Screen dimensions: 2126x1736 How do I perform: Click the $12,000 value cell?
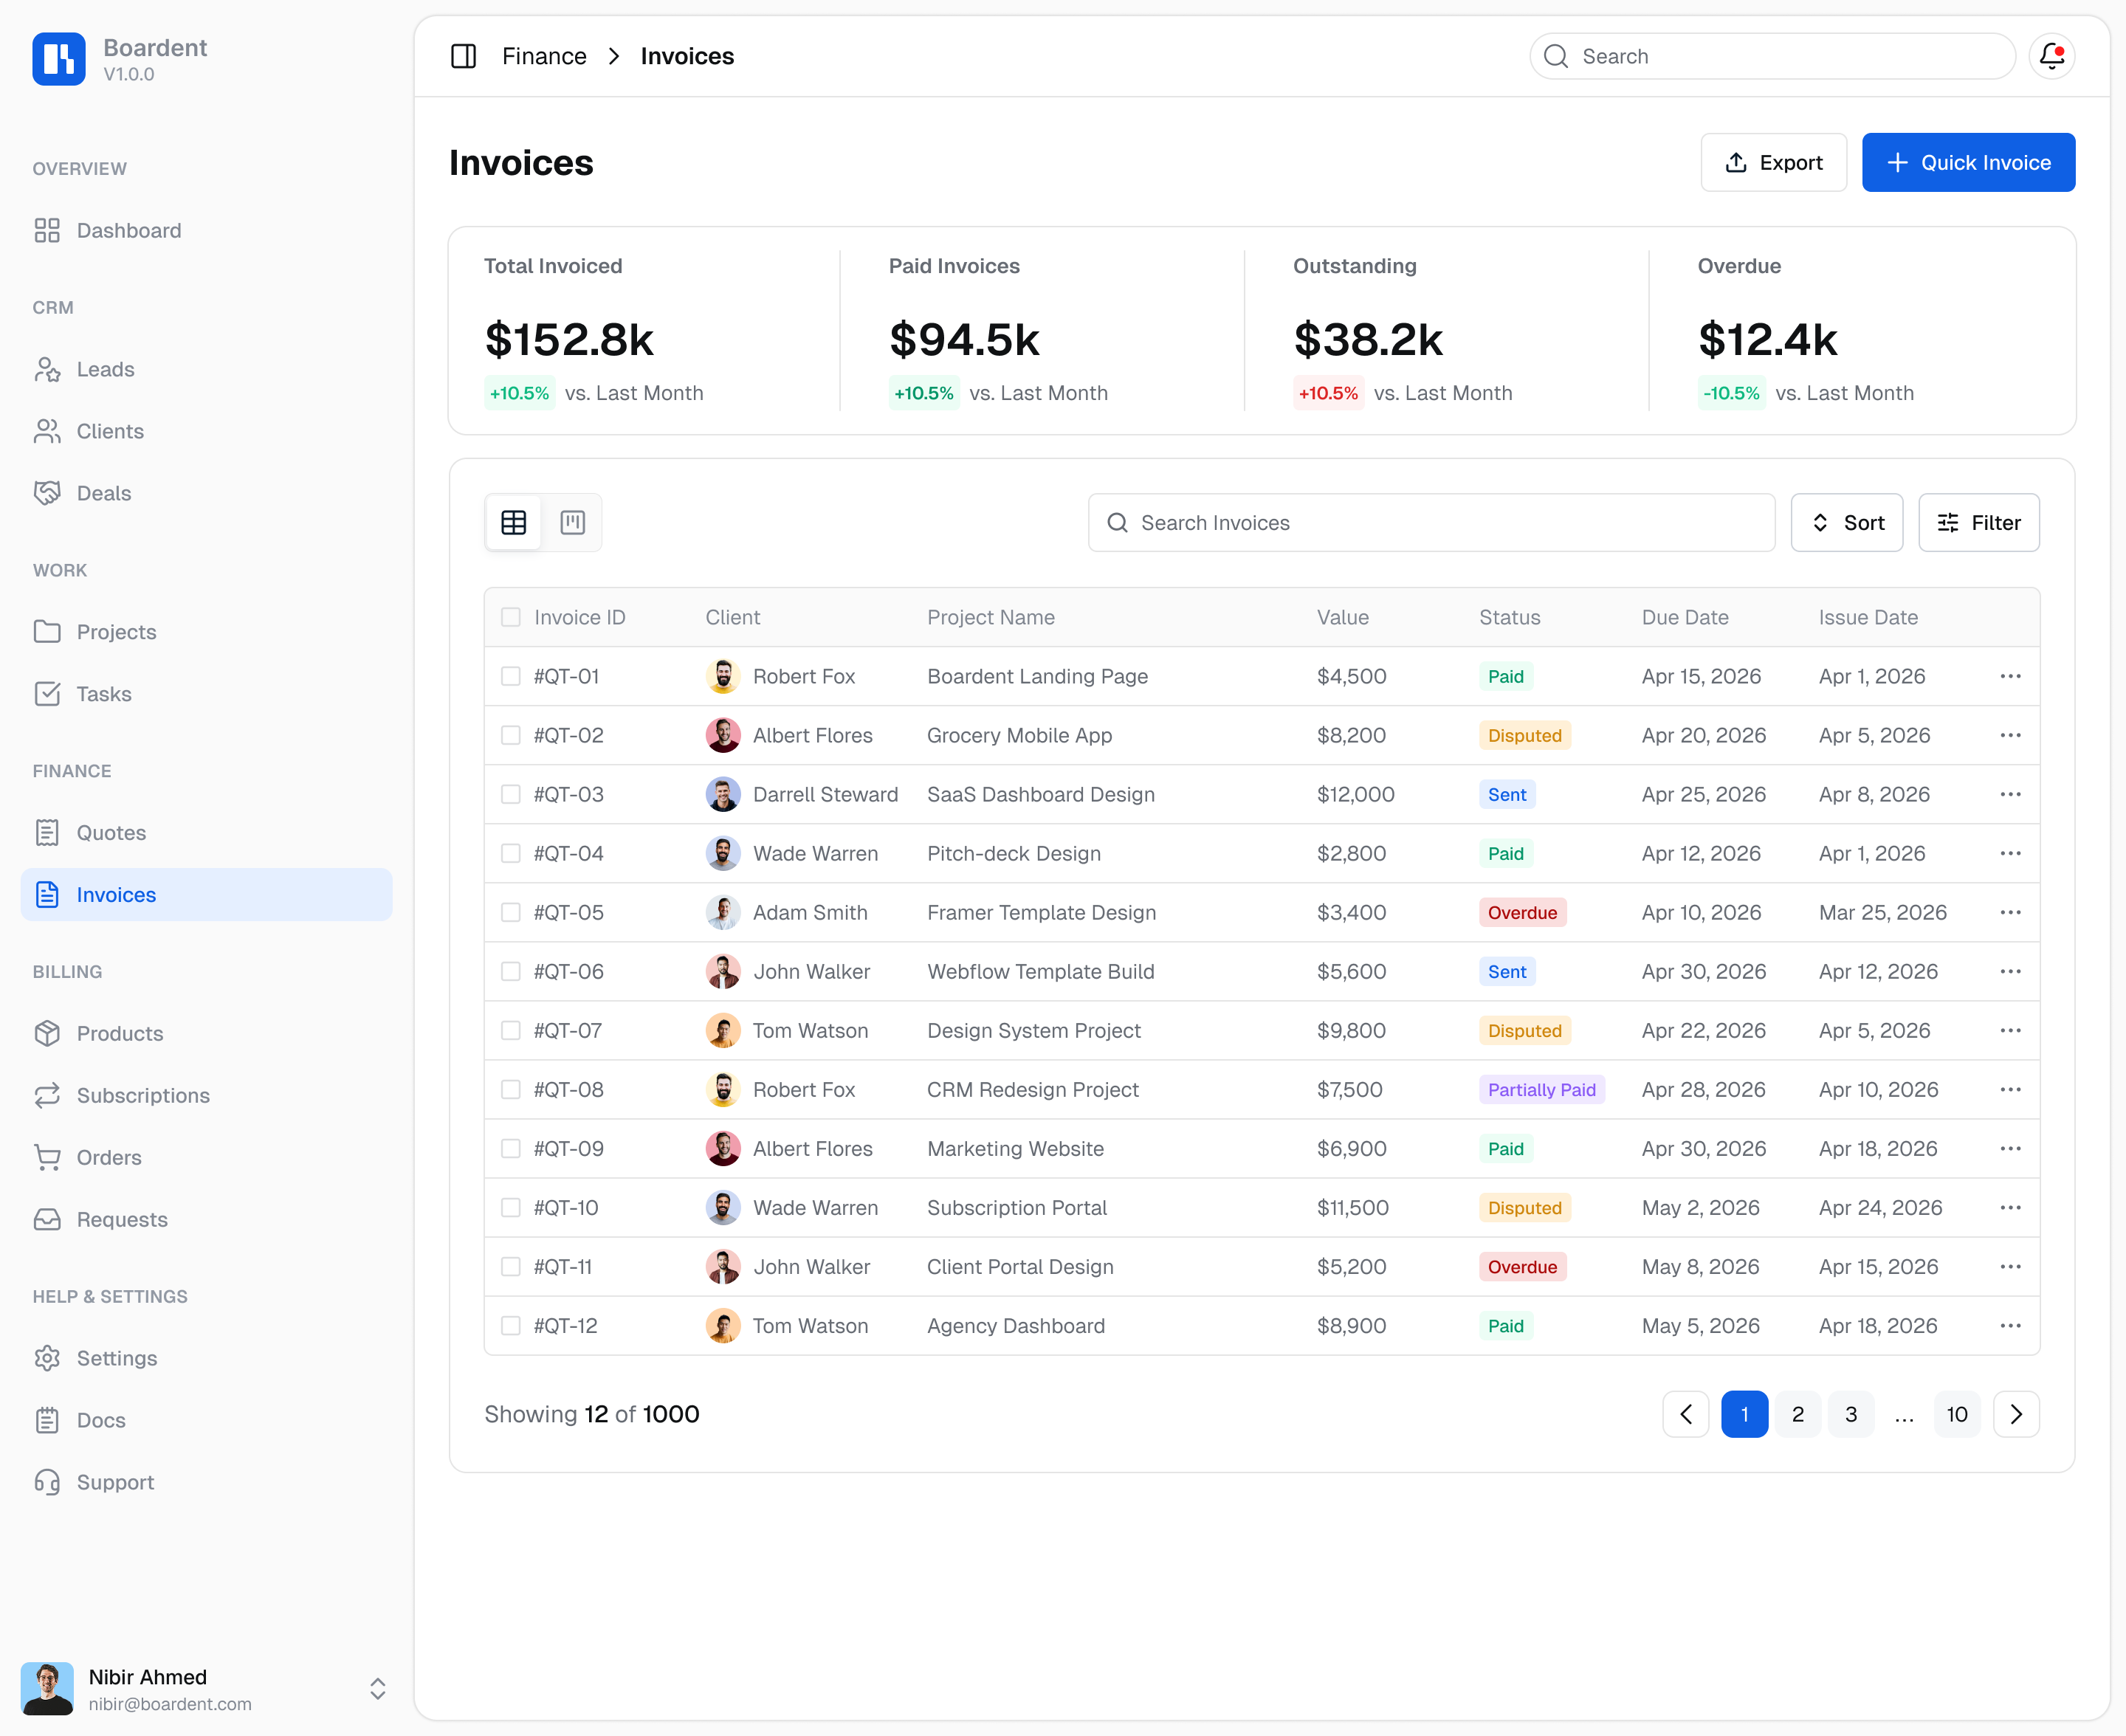tap(1355, 794)
